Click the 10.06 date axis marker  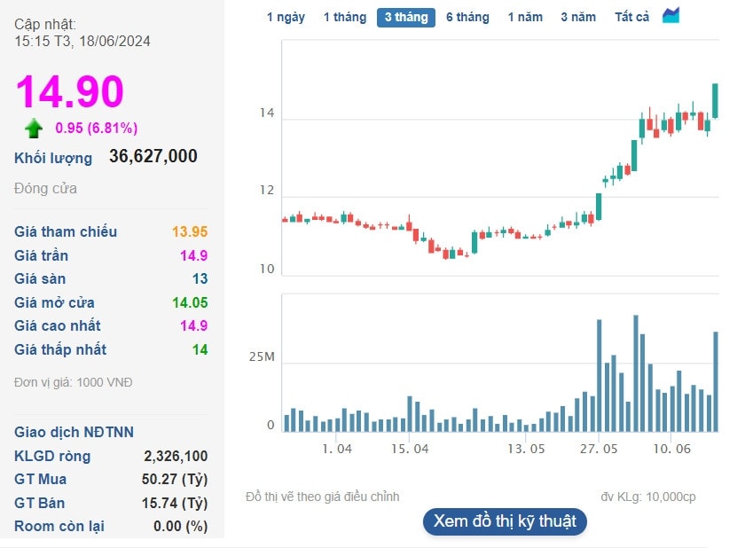pos(672,449)
